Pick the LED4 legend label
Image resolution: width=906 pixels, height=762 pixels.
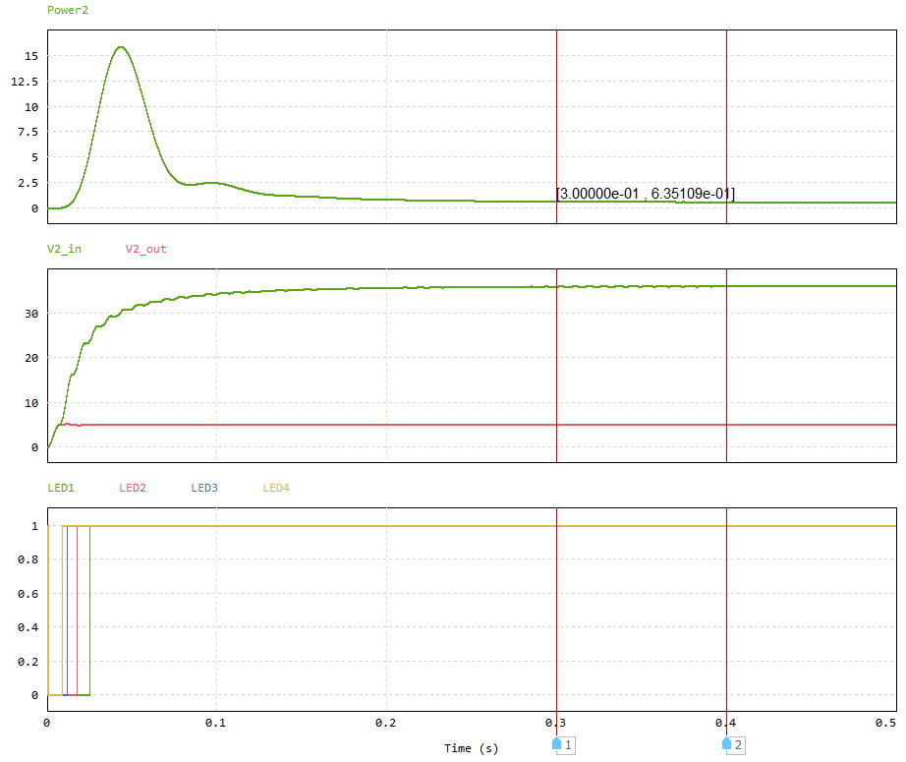pyautogui.click(x=276, y=488)
